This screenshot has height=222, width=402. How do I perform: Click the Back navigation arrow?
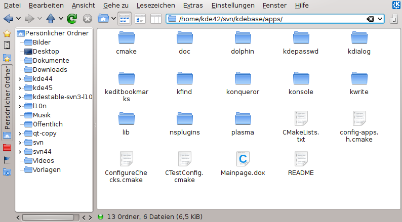click(x=8, y=19)
